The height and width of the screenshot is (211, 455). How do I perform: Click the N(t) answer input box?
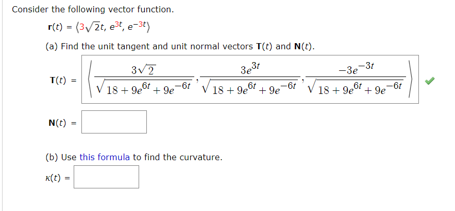114,122
